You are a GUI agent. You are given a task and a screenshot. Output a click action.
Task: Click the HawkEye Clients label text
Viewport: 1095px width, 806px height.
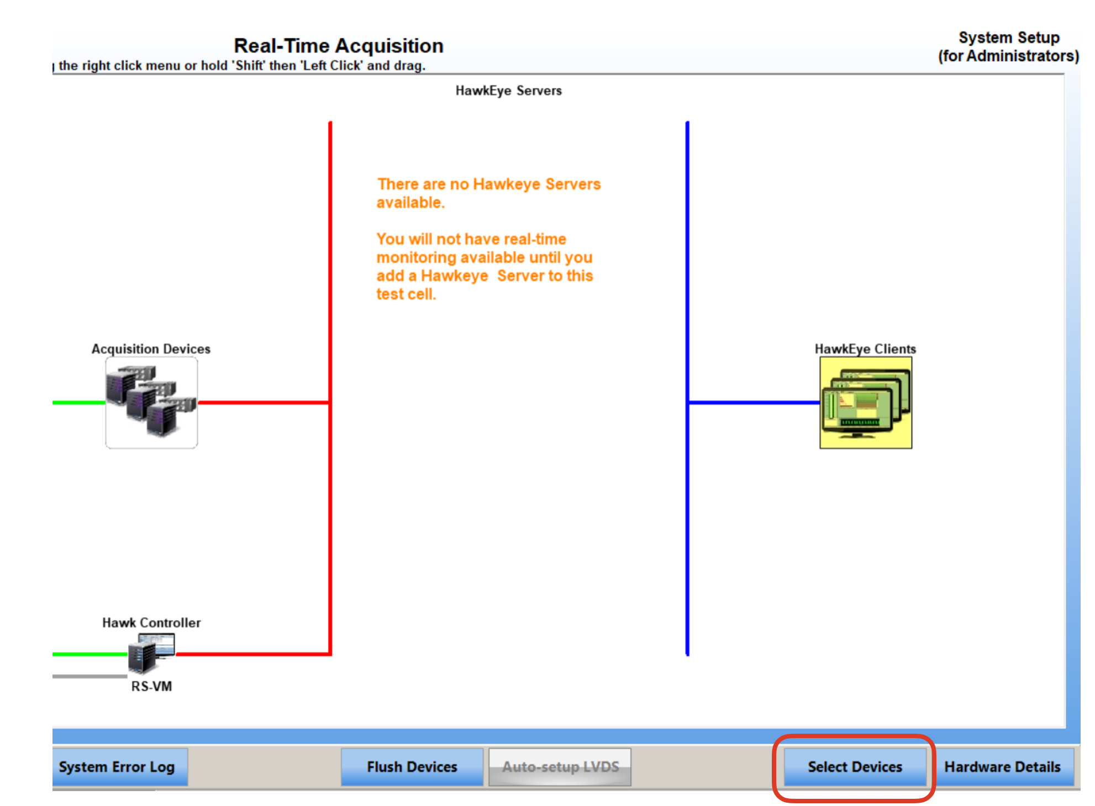pos(865,349)
